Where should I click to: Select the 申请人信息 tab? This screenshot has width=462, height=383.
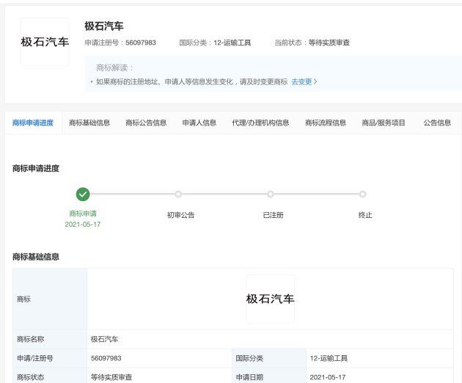pyautogui.click(x=199, y=123)
